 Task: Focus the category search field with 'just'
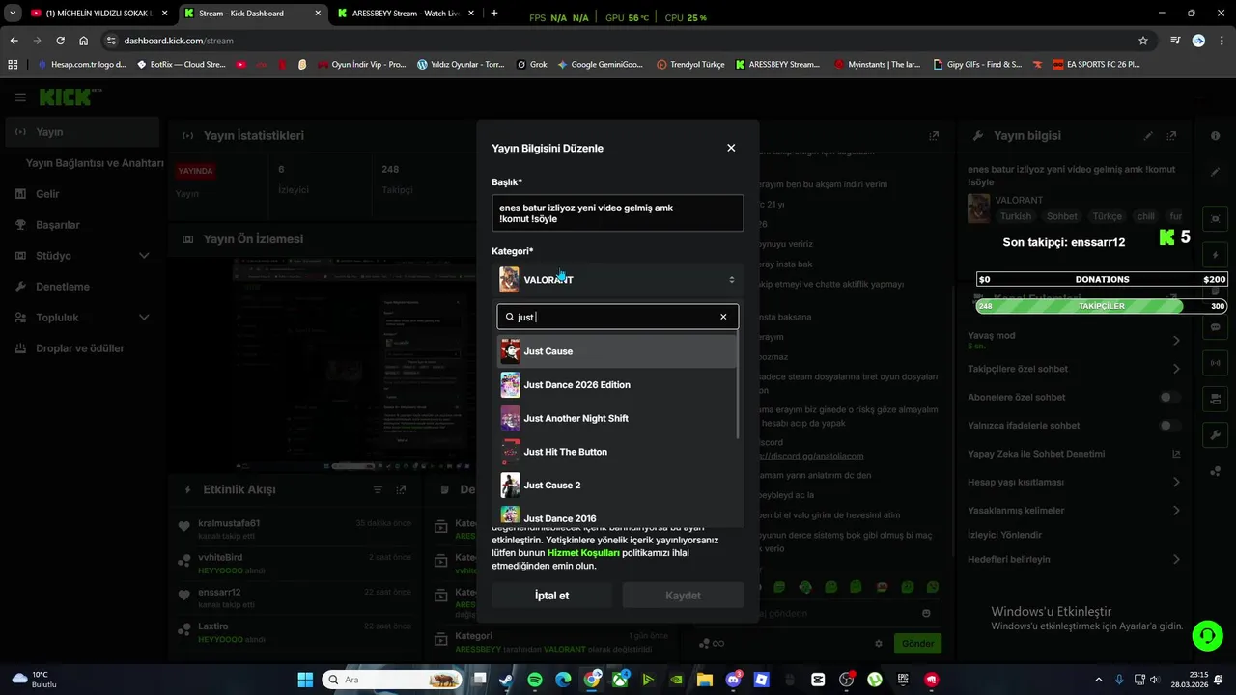(x=618, y=317)
